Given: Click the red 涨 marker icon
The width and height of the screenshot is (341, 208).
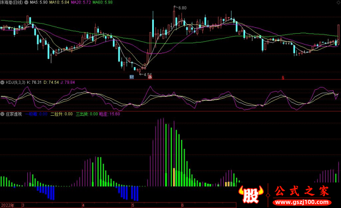Looking at the screenshot, I should pos(150,77).
